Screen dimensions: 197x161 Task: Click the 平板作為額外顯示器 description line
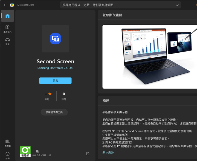pos(115,112)
